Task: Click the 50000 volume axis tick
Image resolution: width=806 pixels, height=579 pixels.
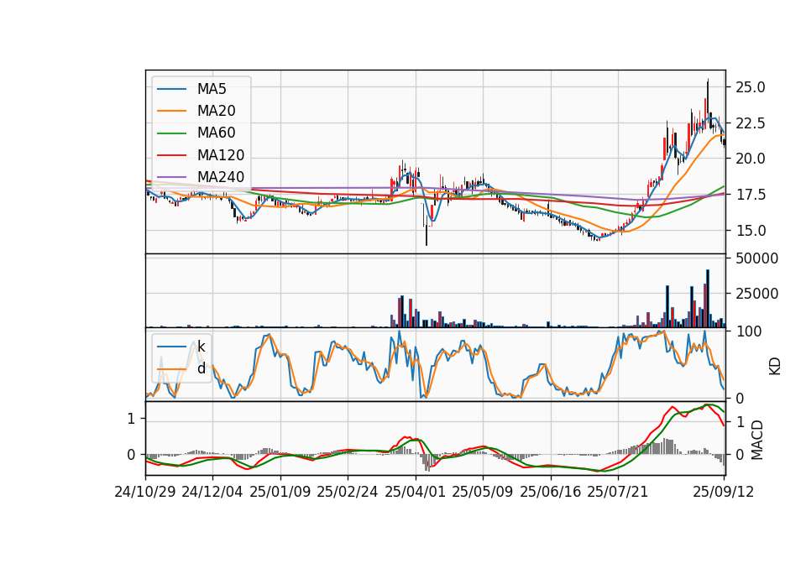Action: (x=756, y=258)
